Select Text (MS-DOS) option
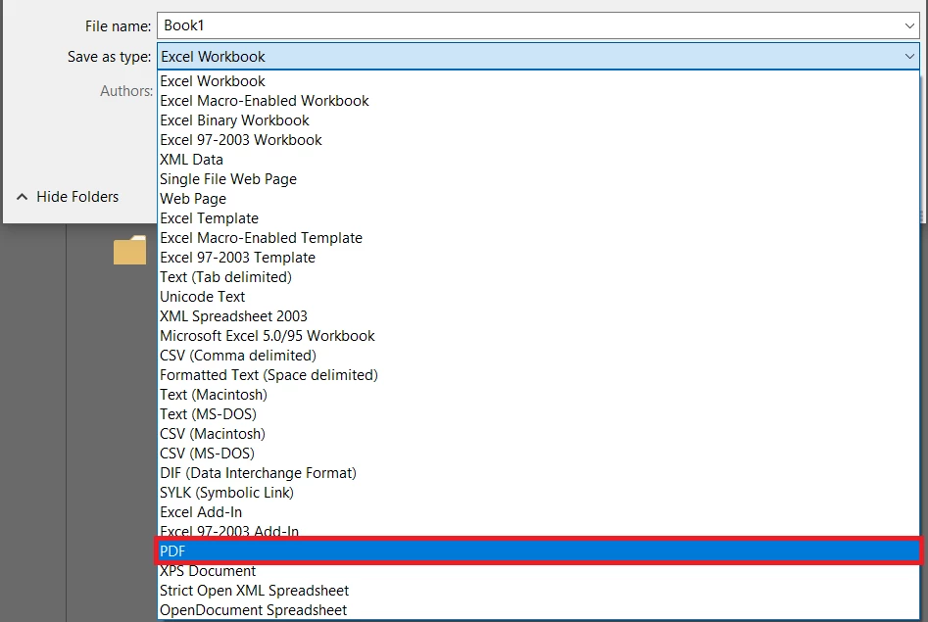Screen dimensions: 928x622 (x=539, y=413)
